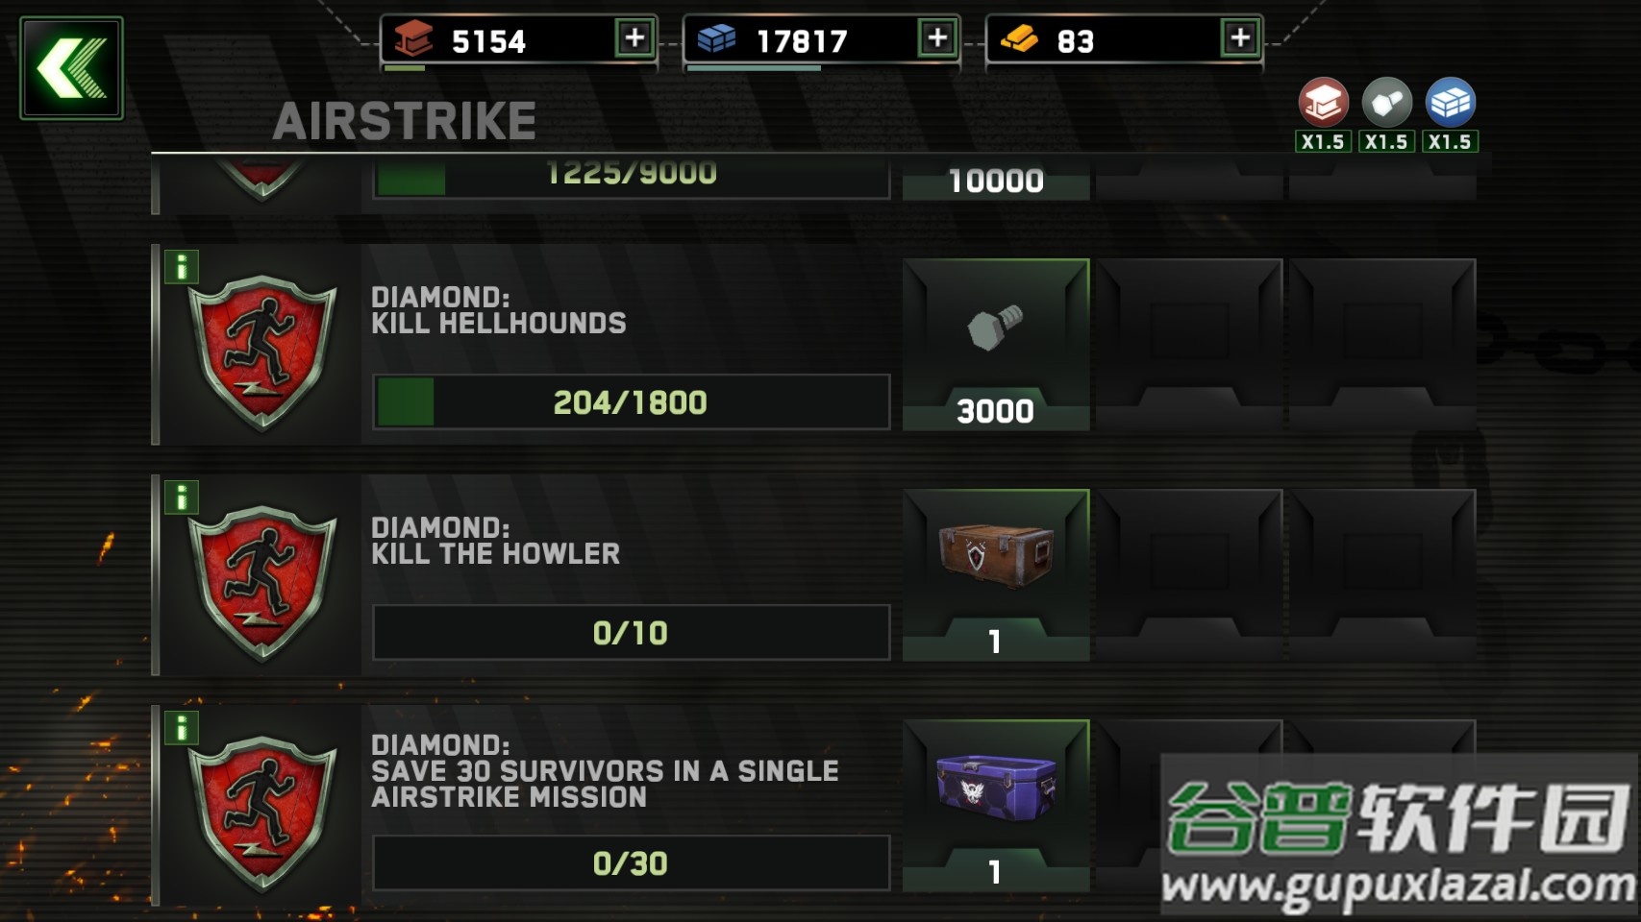Open info for Kill Hellhounds challenge
1641x922 pixels.
click(181, 266)
